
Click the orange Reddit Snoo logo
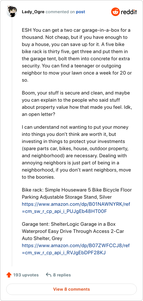(115, 12)
